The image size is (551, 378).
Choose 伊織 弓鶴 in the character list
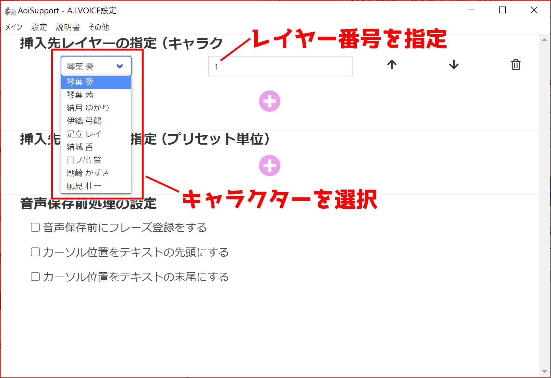click(x=96, y=121)
